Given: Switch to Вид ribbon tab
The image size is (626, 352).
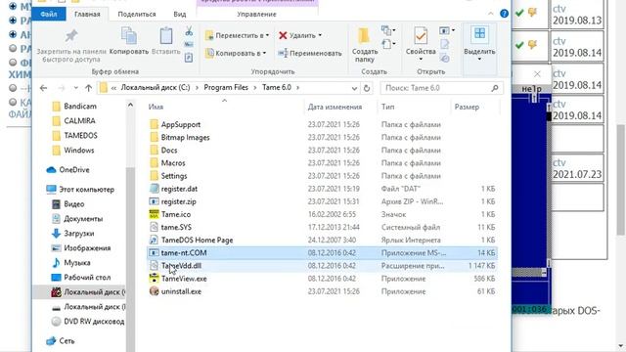Looking at the screenshot, I should (x=180, y=14).
